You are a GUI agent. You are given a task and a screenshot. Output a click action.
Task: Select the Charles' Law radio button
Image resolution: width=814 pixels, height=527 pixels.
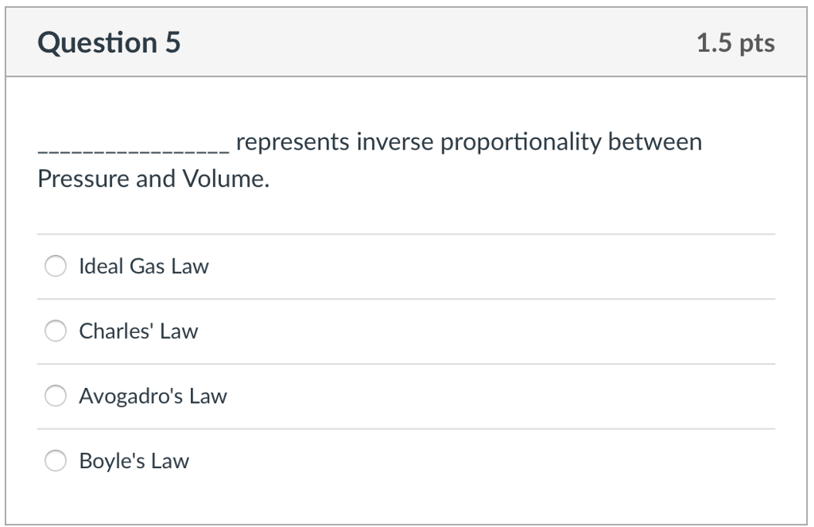pyautogui.click(x=56, y=331)
